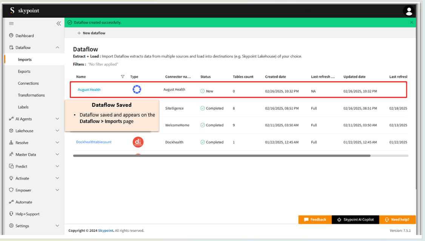Click the Help+Support headset icon
425x241 pixels.
(11, 213)
